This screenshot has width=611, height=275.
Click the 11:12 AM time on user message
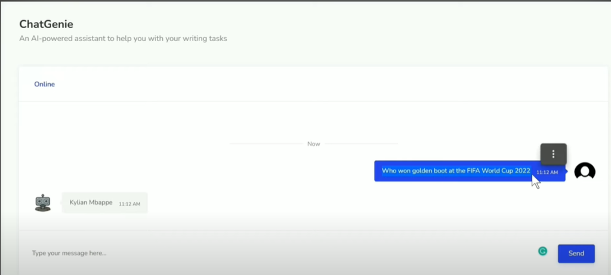(x=547, y=172)
